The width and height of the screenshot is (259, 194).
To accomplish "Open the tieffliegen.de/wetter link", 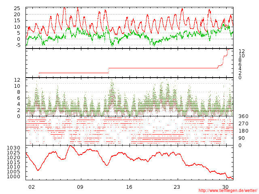I will pyautogui.click(x=228, y=191).
